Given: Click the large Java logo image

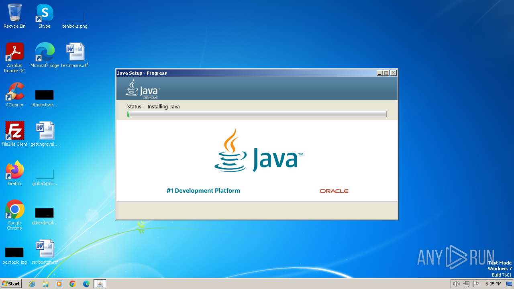Looking at the screenshot, I should pyautogui.click(x=259, y=150).
